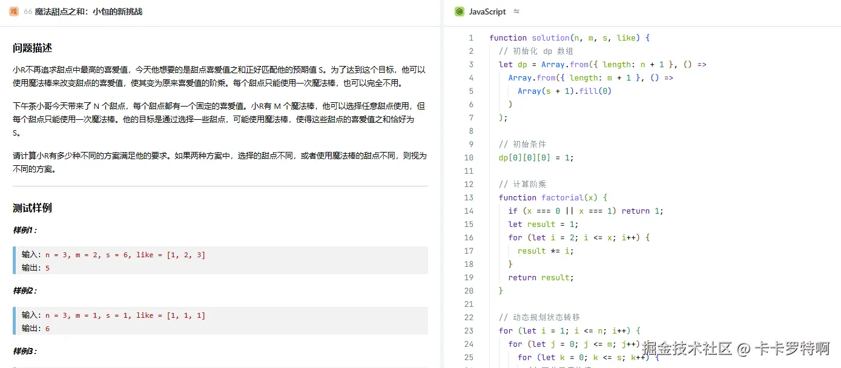Click the orange 难 difficulty badge
Image resolution: width=841 pixels, height=368 pixels.
click(13, 11)
